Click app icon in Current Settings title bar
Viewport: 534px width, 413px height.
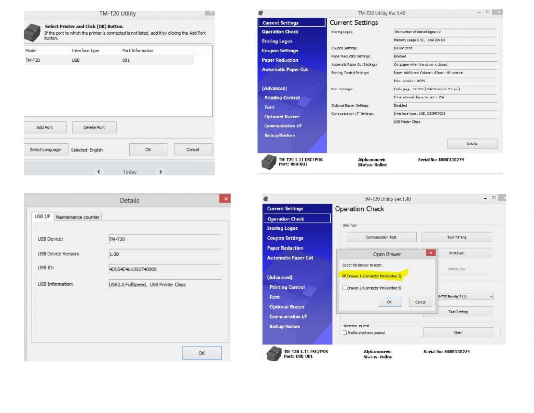(260, 13)
